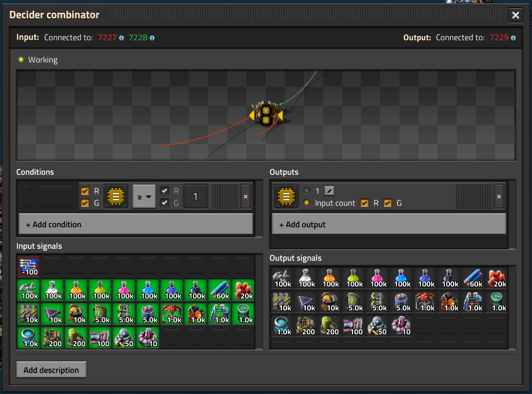Untick orange R checkbox in Conditions row

click(x=85, y=191)
